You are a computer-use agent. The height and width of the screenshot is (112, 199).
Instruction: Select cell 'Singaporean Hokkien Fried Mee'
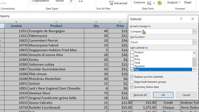pos(56,50)
